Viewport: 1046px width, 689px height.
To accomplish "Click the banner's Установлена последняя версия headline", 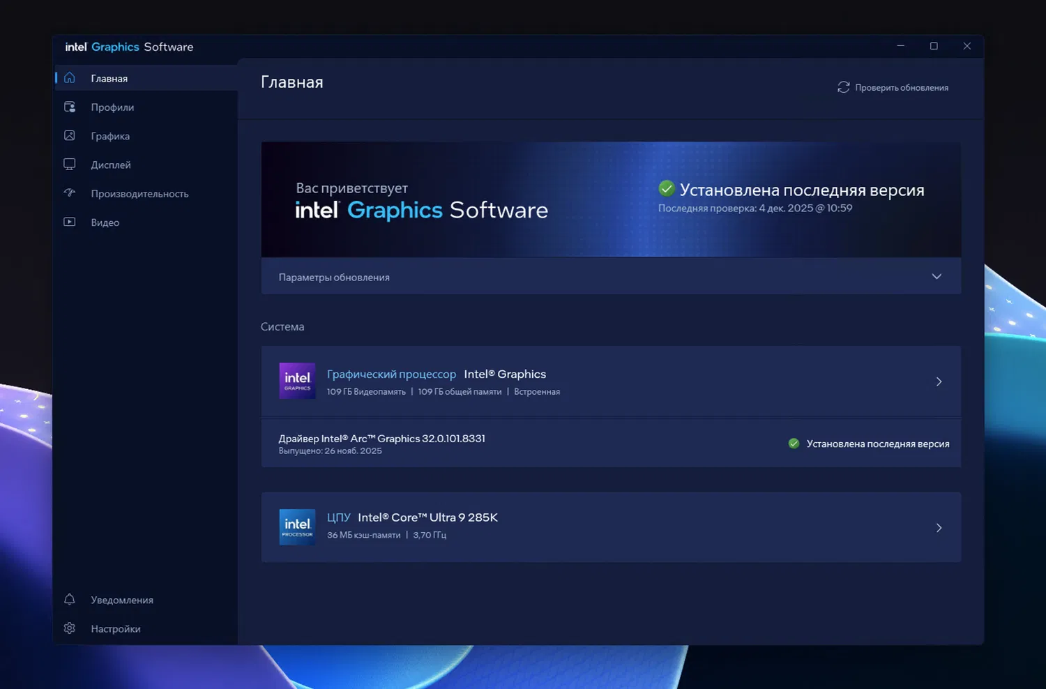I will click(802, 190).
